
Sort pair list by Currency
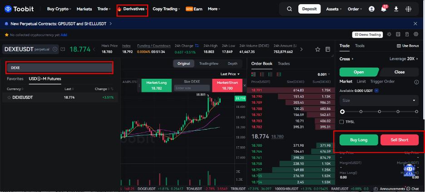pos(15,89)
